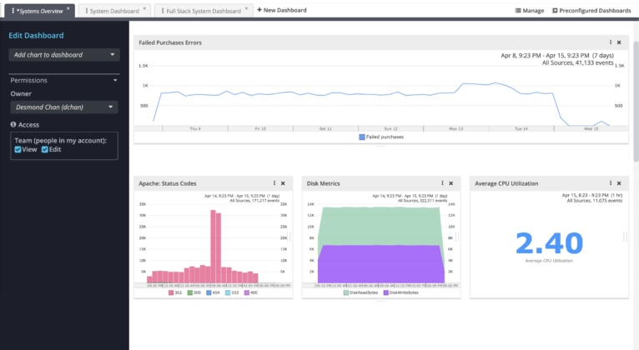639x350 pixels.
Task: Uncheck the View team permission checkbox
Action: (18, 150)
